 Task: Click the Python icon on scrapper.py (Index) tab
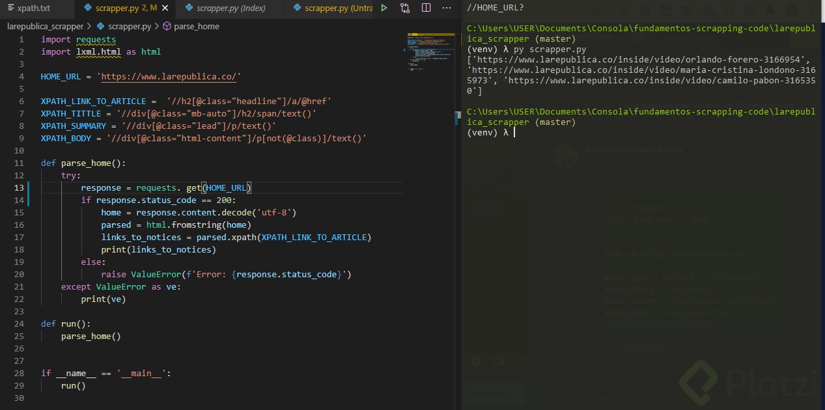(x=189, y=8)
